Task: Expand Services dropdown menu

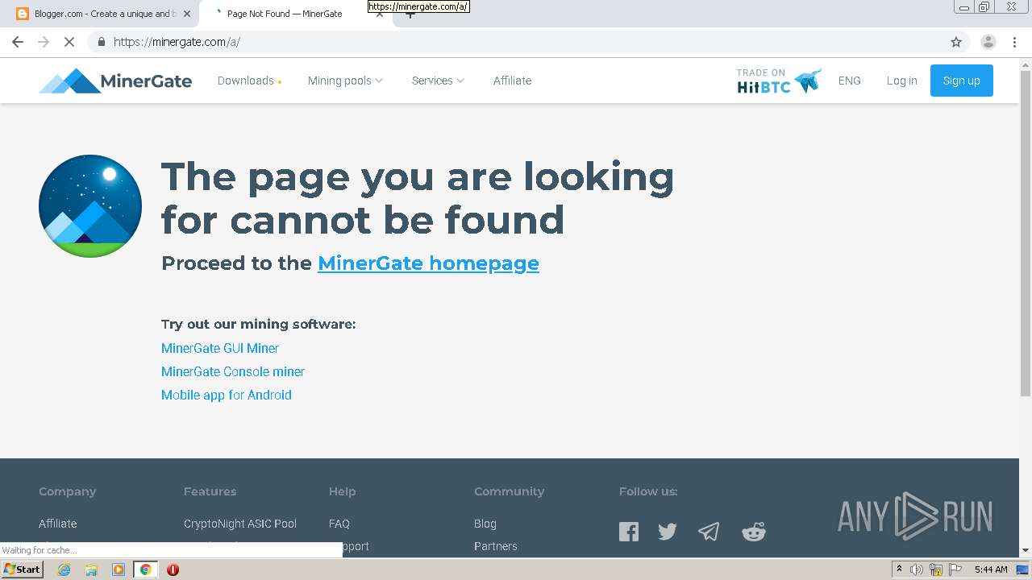Action: tap(438, 81)
